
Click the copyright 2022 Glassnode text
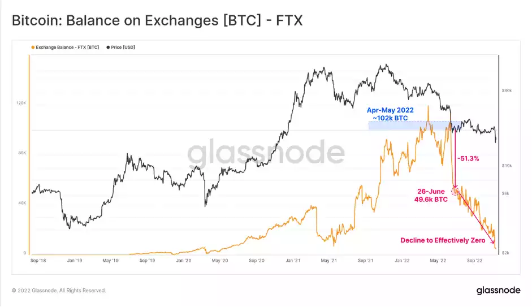coord(59,291)
